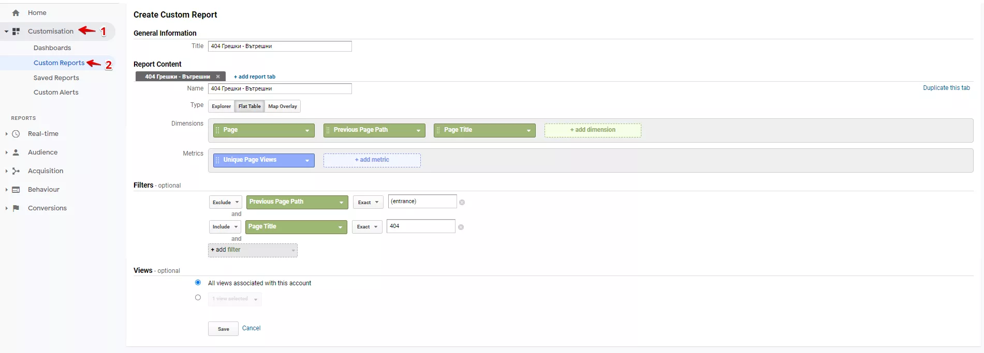Click the add report tab link
984x353 pixels.
click(255, 76)
